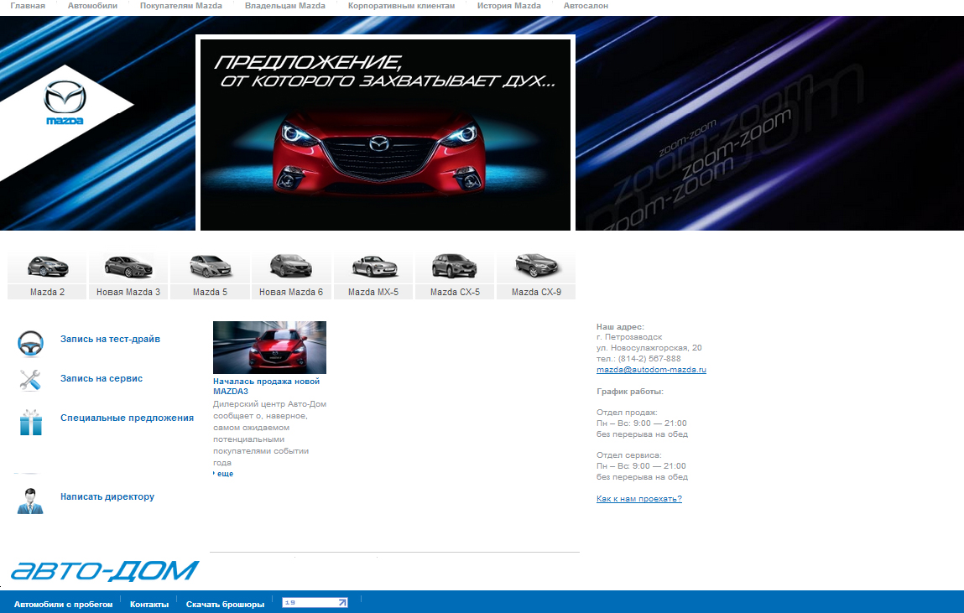This screenshot has height=613, width=964.
Task: Click the red Mazda promo banner
Action: click(x=385, y=134)
